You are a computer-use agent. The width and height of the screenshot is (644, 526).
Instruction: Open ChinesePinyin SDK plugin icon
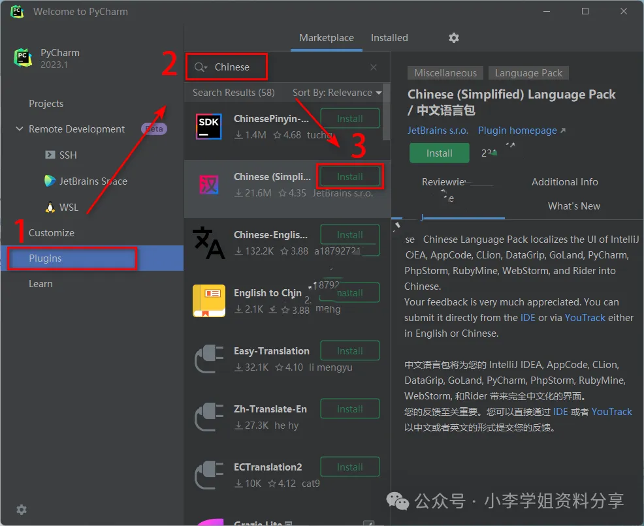point(208,127)
